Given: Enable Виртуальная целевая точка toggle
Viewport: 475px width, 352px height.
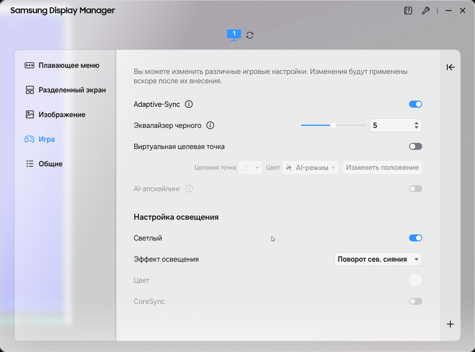Looking at the screenshot, I should coord(415,147).
